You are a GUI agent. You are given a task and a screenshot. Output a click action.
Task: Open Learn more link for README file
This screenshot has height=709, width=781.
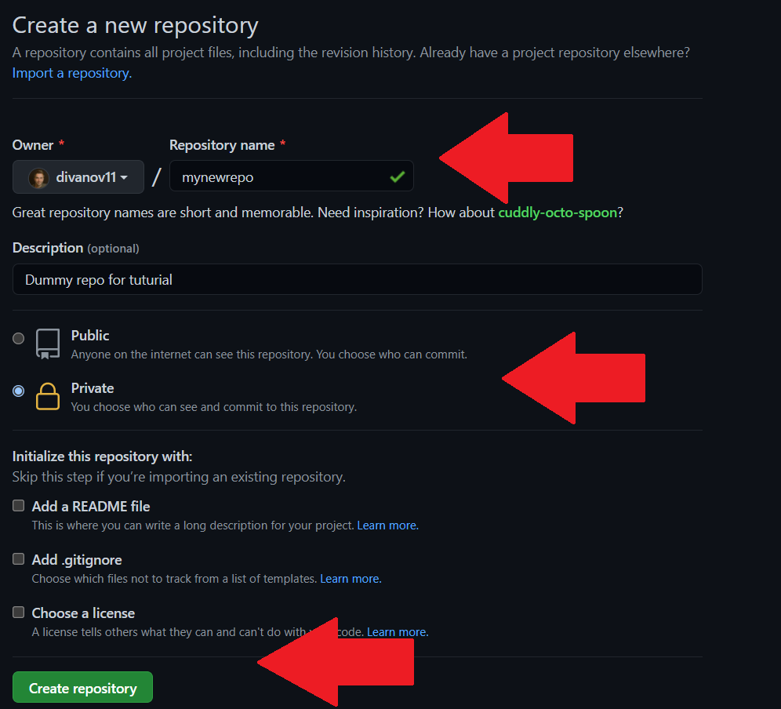coord(387,525)
